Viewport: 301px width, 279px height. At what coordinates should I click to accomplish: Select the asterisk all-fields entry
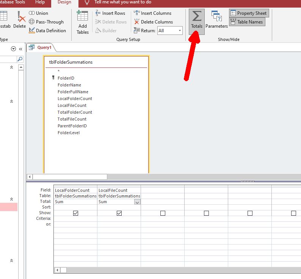tap(58, 71)
